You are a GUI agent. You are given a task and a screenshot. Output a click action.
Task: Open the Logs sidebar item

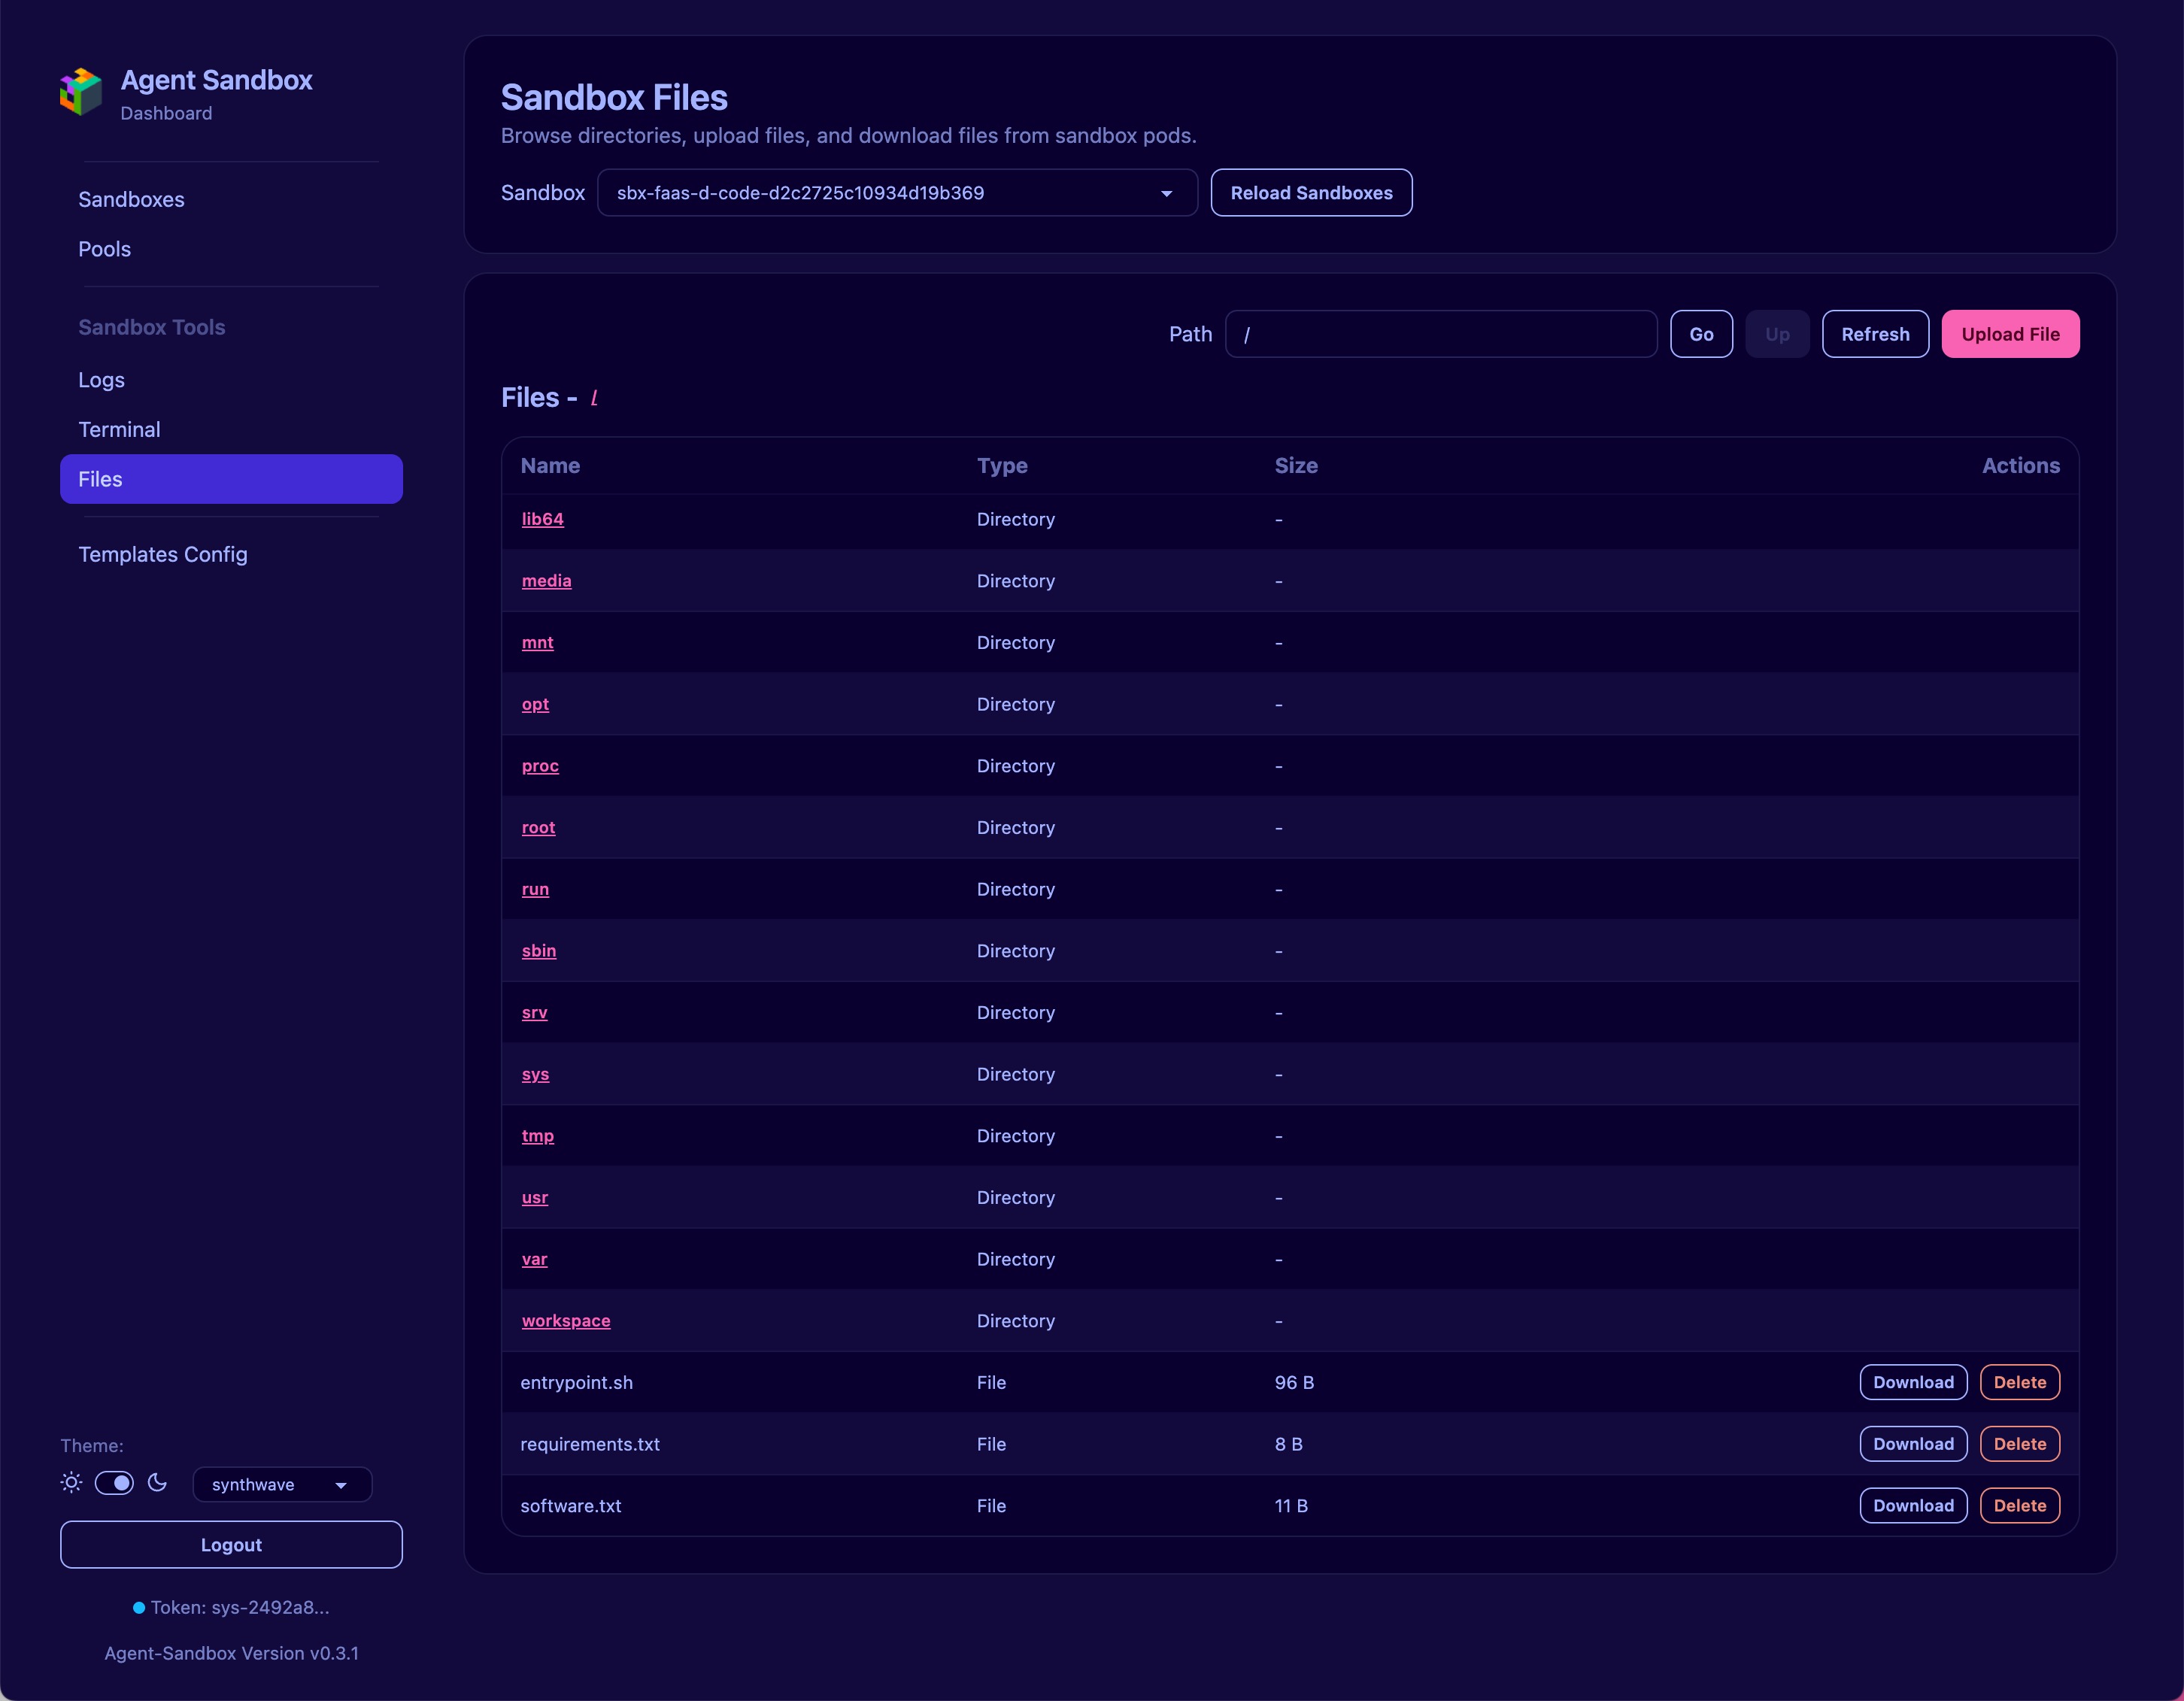point(101,380)
